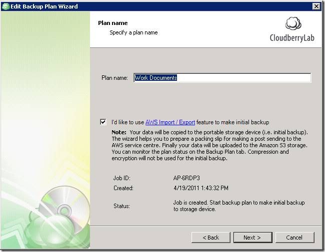Close the wizard window with X
This screenshot has width=325, height=252.
[316, 6]
